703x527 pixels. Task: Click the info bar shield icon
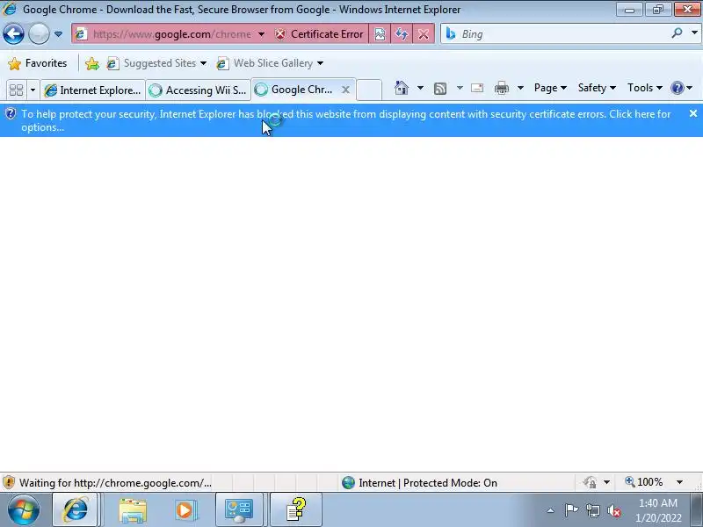[x=10, y=114]
